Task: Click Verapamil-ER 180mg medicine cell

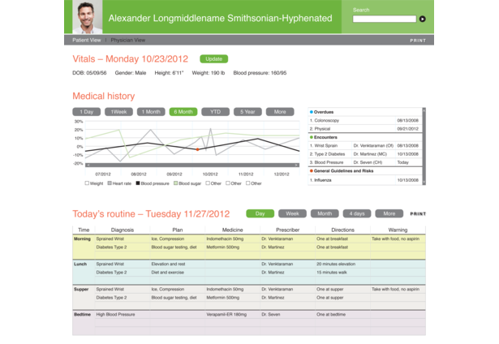Action: 232,315
